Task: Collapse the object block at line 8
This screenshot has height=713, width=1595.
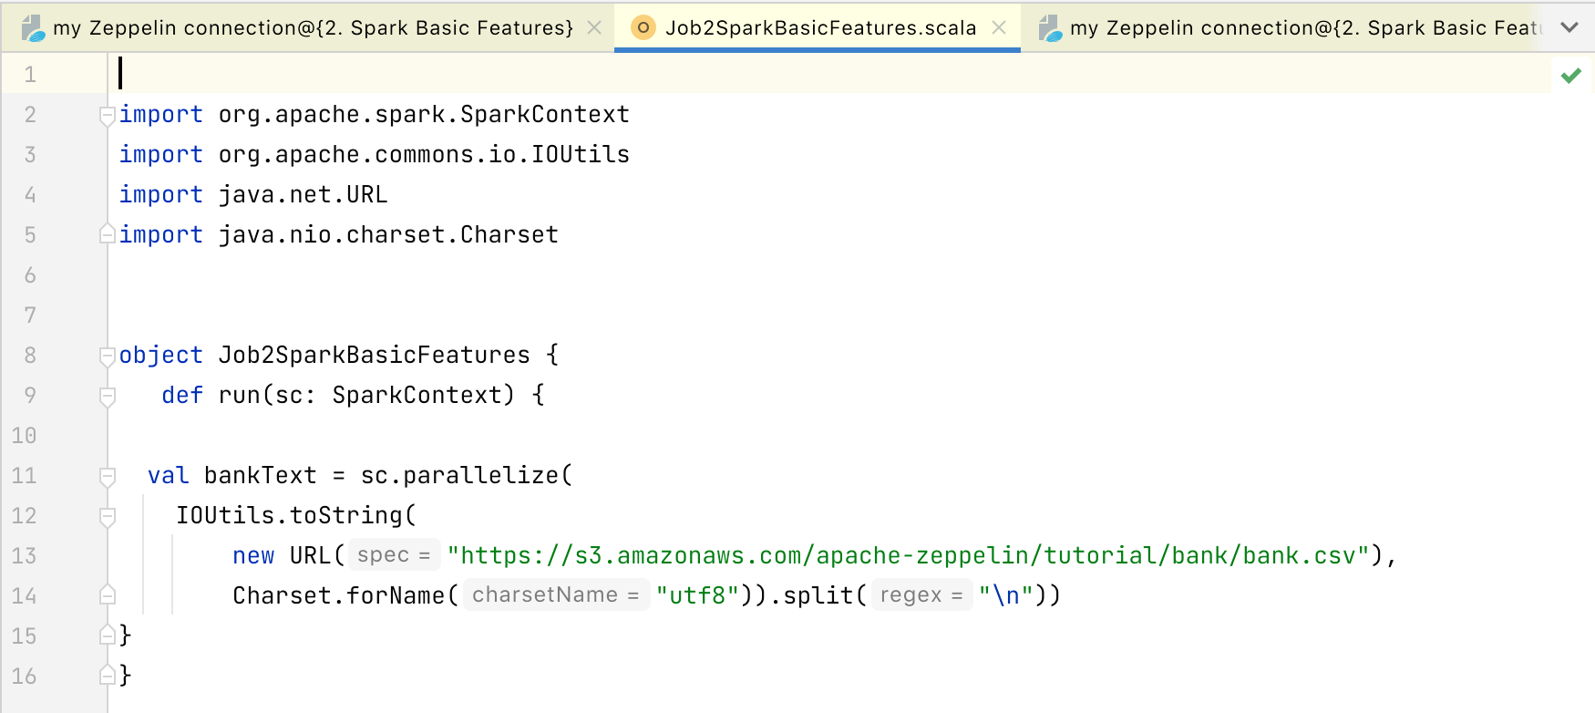Action: 108,356
